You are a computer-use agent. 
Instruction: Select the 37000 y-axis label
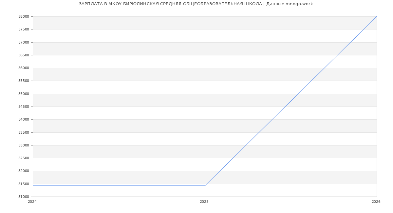point(24,42)
